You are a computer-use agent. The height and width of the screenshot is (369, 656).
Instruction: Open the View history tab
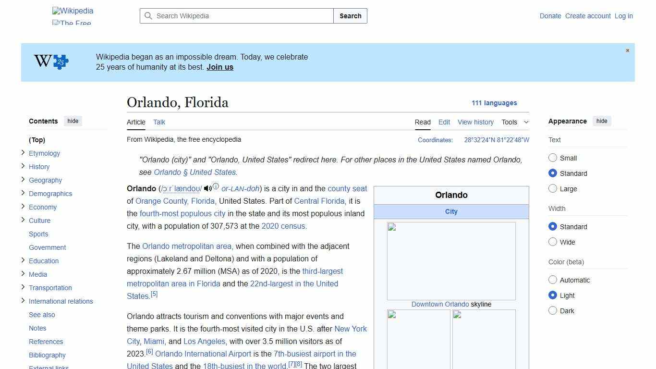pos(475,122)
